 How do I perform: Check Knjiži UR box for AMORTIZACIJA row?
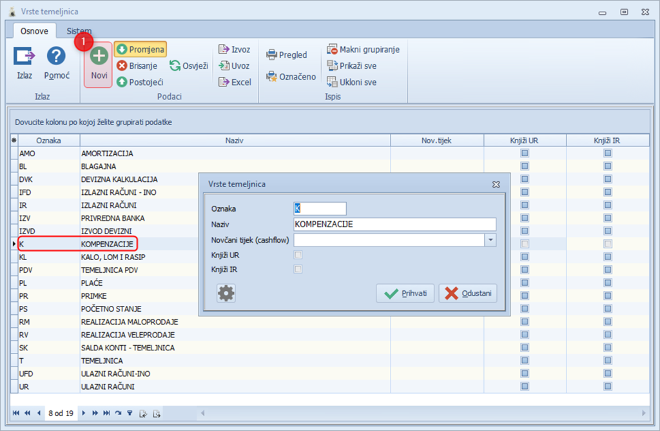point(525,154)
